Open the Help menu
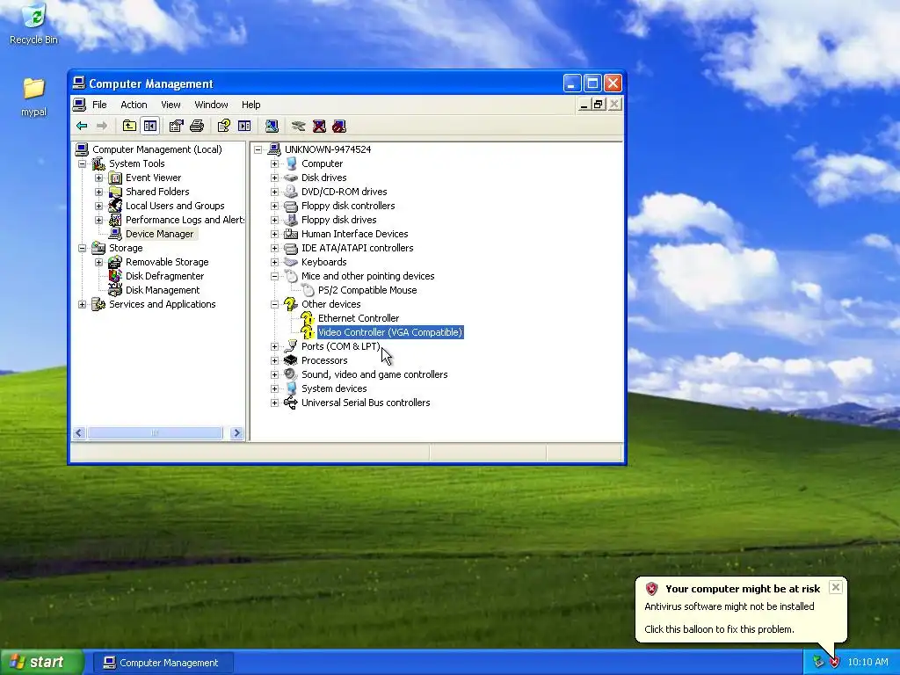Viewport: 900px width, 675px height. tap(250, 105)
